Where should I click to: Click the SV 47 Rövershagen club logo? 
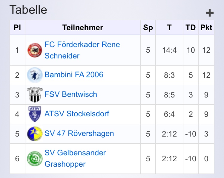coord(35,134)
